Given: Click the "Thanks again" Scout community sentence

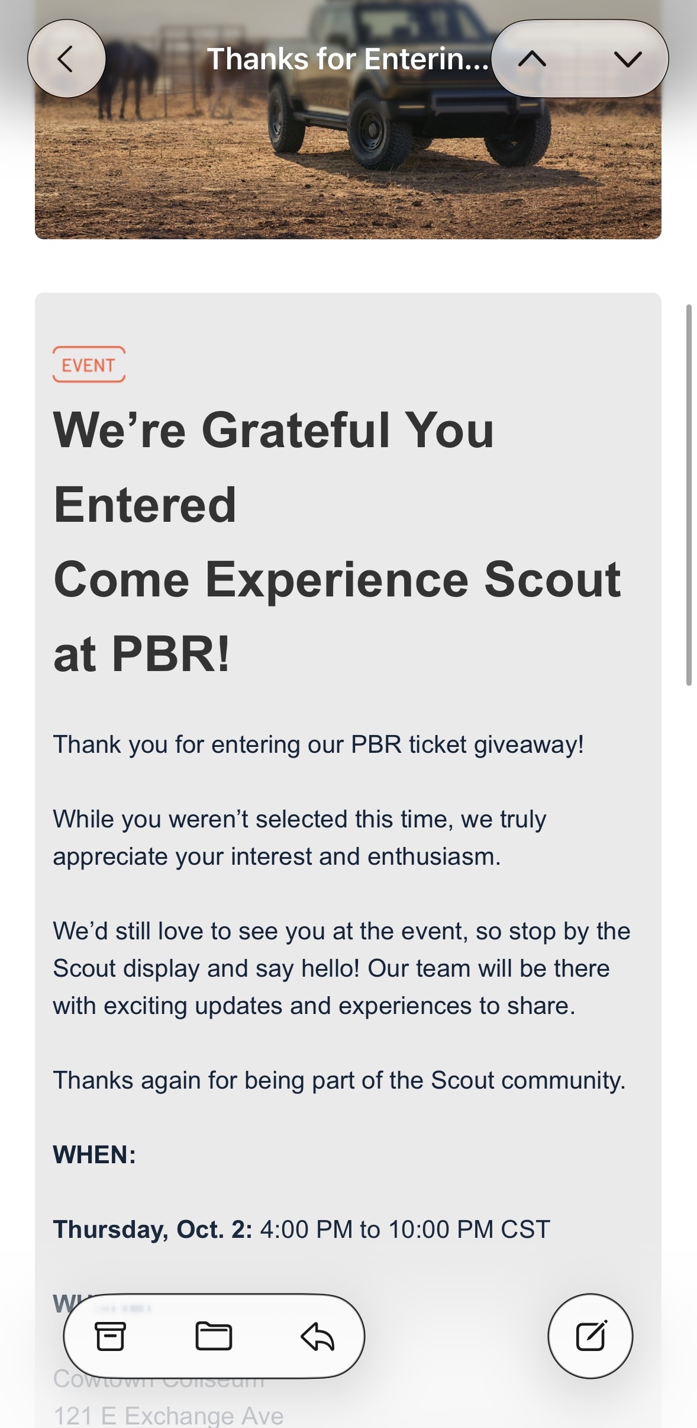Looking at the screenshot, I should pyautogui.click(x=339, y=1080).
